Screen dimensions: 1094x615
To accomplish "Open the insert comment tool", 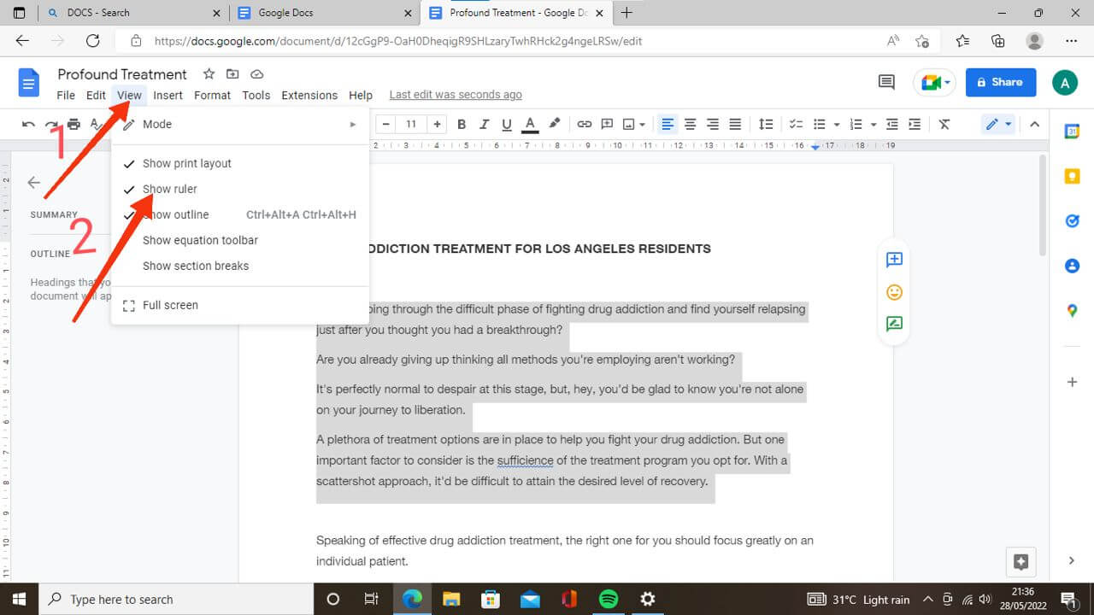I will pos(607,124).
